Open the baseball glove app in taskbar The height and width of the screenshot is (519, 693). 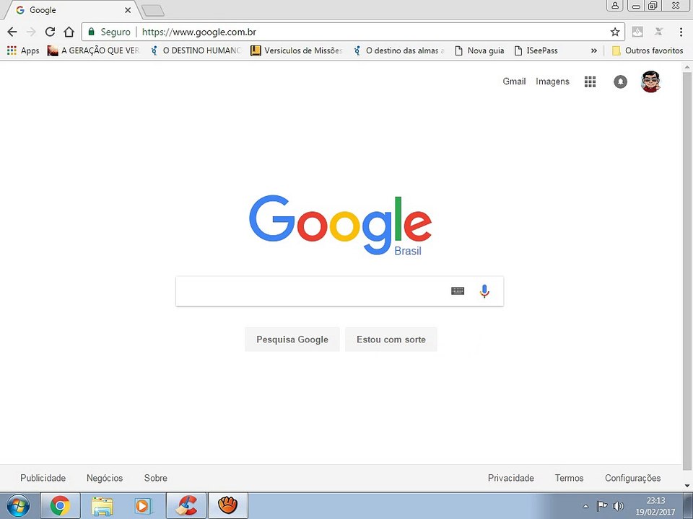[228, 506]
